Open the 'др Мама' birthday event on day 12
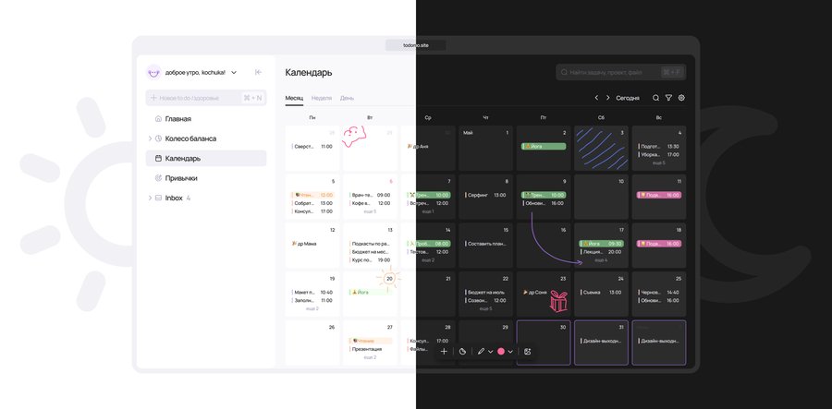Image resolution: width=832 pixels, height=409 pixels. pyautogui.click(x=304, y=244)
